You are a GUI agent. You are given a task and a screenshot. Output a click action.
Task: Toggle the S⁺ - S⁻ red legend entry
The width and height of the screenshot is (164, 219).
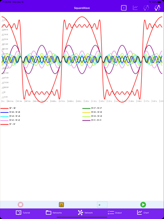point(8,124)
